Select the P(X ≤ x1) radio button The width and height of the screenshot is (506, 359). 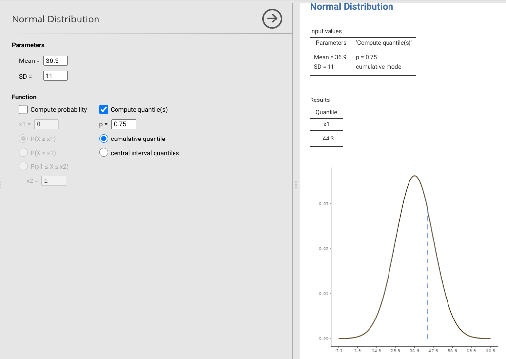coord(23,139)
